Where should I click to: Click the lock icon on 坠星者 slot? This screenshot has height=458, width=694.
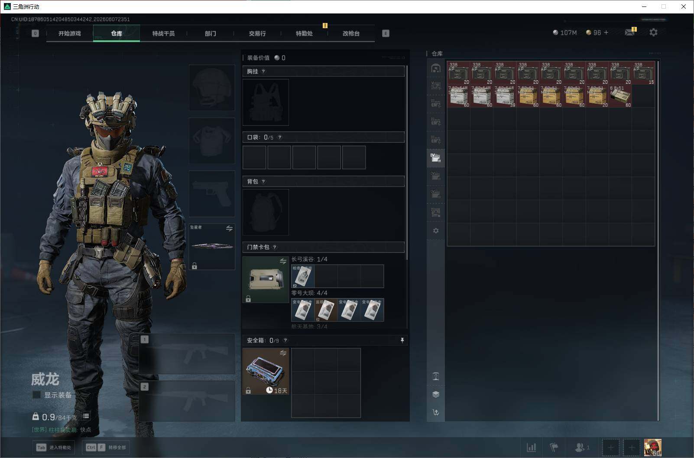[195, 266]
